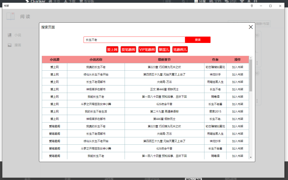Click chapter 第二十九章 再遇单语柳
Image resolution: width=288 pixels, height=180 pixels.
[x=165, y=111]
